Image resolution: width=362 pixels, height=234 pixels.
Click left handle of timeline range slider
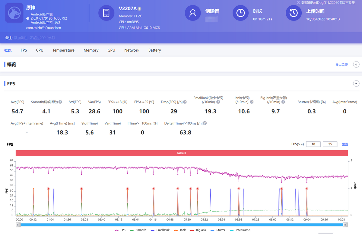click(x=18, y=224)
